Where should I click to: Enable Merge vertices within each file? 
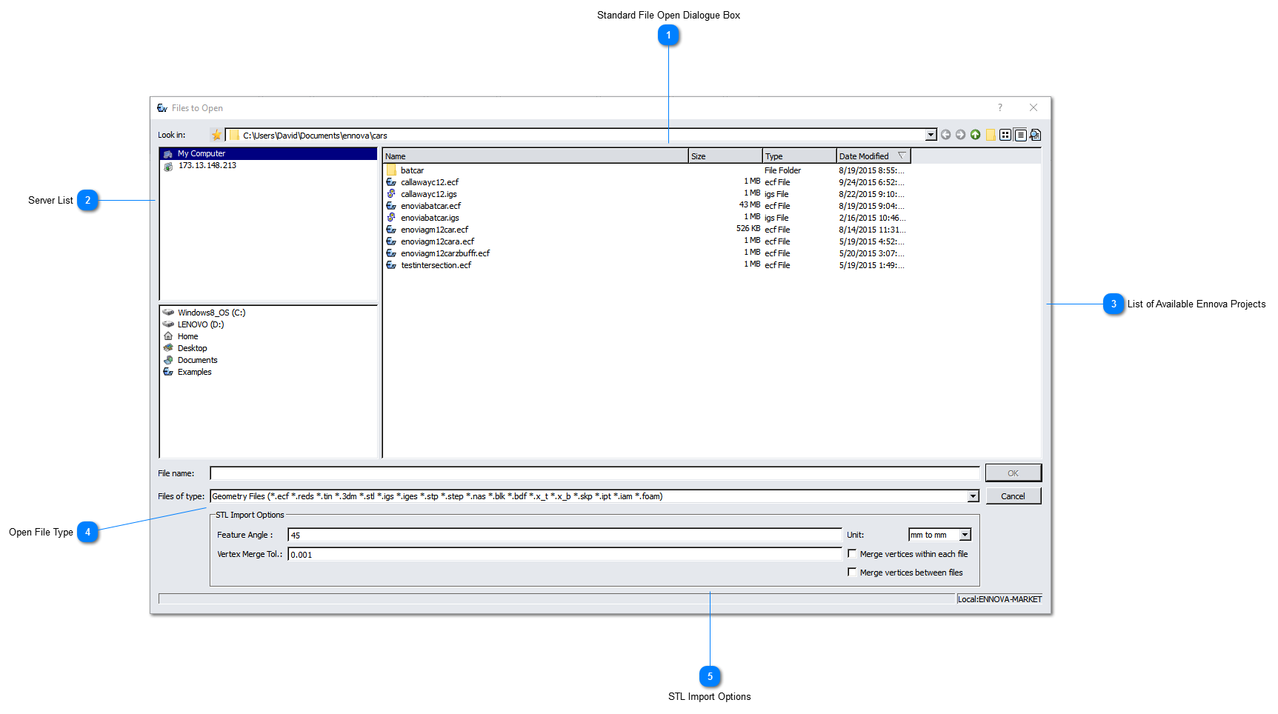852,553
